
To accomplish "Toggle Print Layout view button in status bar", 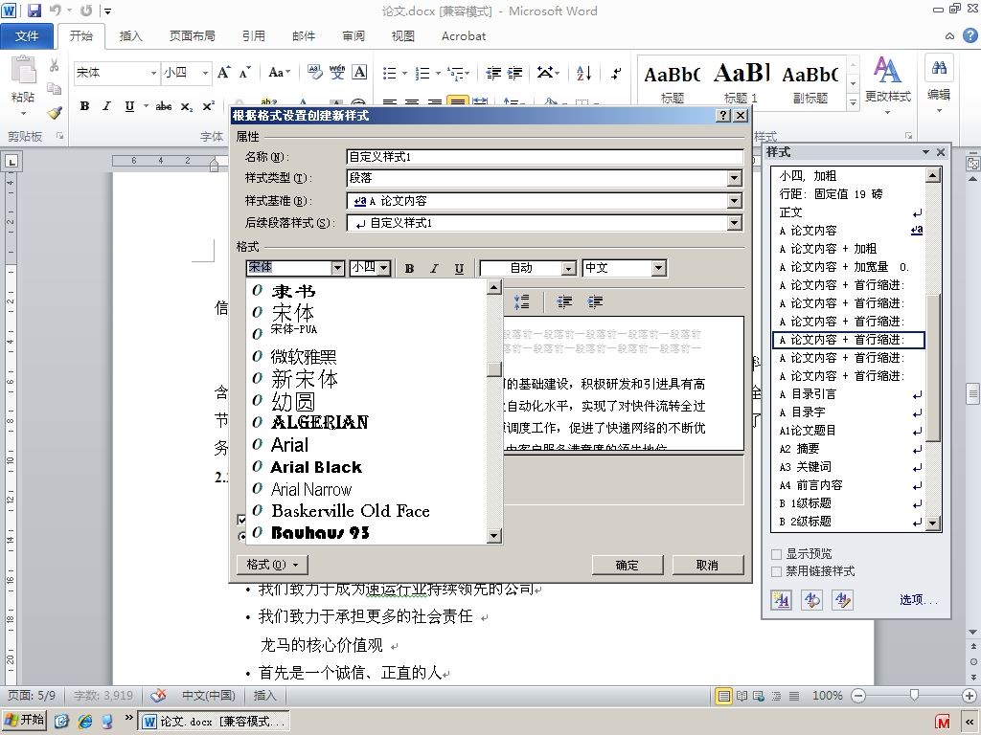I will (724, 696).
